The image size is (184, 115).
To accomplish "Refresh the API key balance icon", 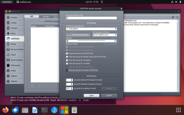I will coord(115,41).
